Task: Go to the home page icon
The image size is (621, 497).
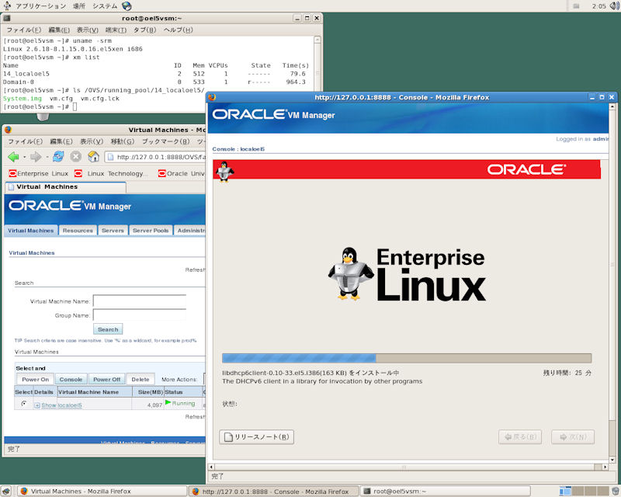Action: point(93,157)
